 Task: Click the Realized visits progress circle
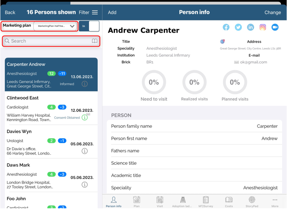tap(194, 82)
